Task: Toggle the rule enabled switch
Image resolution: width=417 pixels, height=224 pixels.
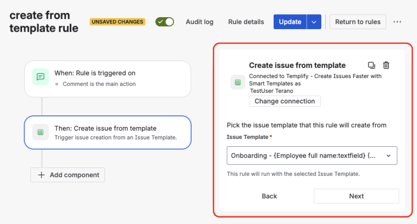Action: coord(165,22)
